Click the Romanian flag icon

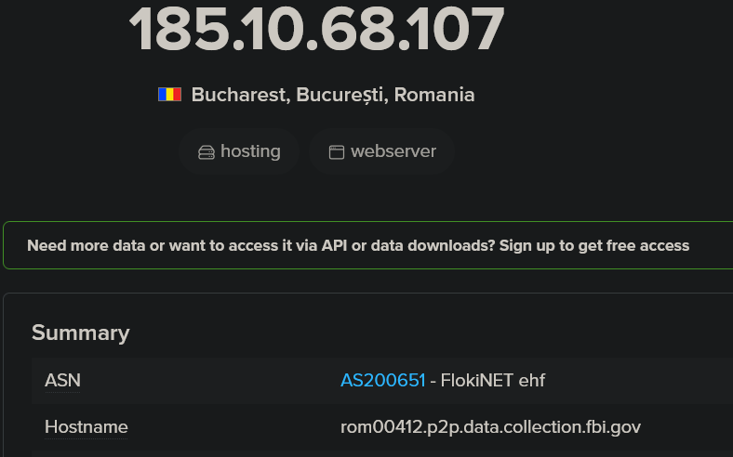click(x=169, y=94)
